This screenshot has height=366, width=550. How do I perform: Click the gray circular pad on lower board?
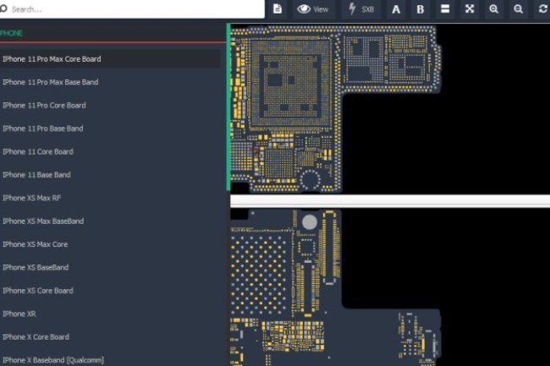[310, 222]
